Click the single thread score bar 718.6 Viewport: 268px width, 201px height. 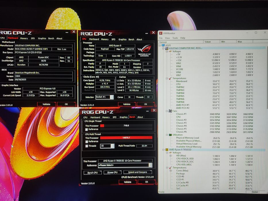click(x=126, y=126)
